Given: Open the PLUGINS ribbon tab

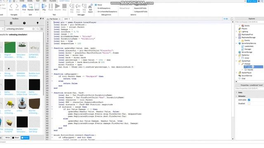Looking at the screenshot, I should tap(53, 1).
